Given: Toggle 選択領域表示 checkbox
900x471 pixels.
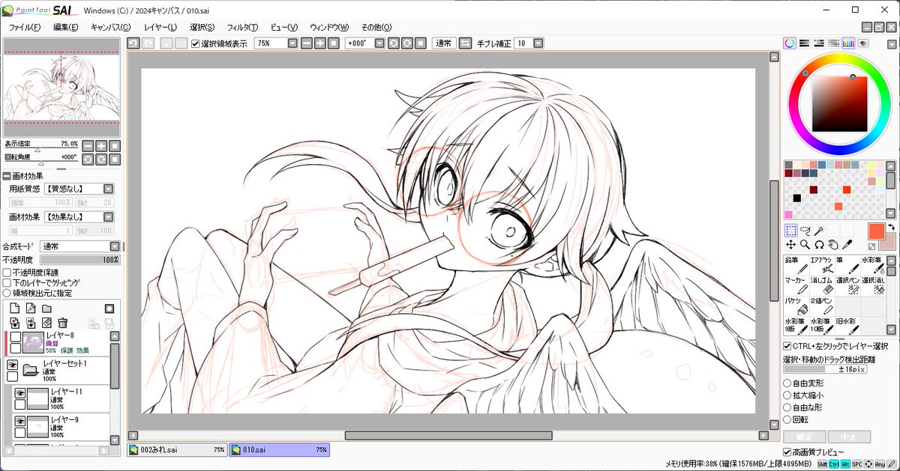Looking at the screenshot, I should (196, 43).
